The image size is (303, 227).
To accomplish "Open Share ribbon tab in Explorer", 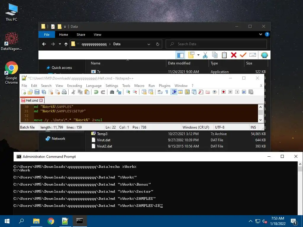I will click(x=81, y=35).
